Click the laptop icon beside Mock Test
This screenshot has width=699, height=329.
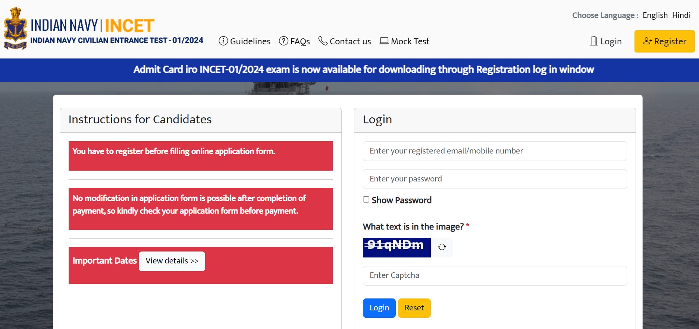[384, 41]
